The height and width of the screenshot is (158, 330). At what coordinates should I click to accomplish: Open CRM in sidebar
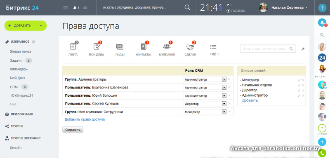[x=14, y=87]
